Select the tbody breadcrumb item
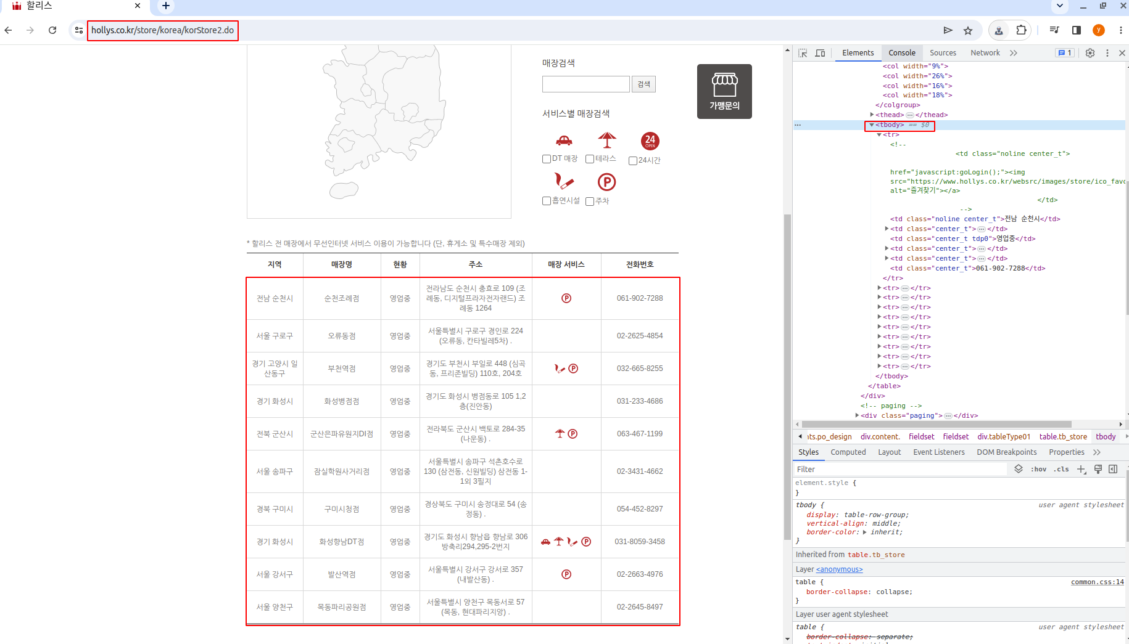Screen dimensions: 1129x644 (x=1106, y=436)
